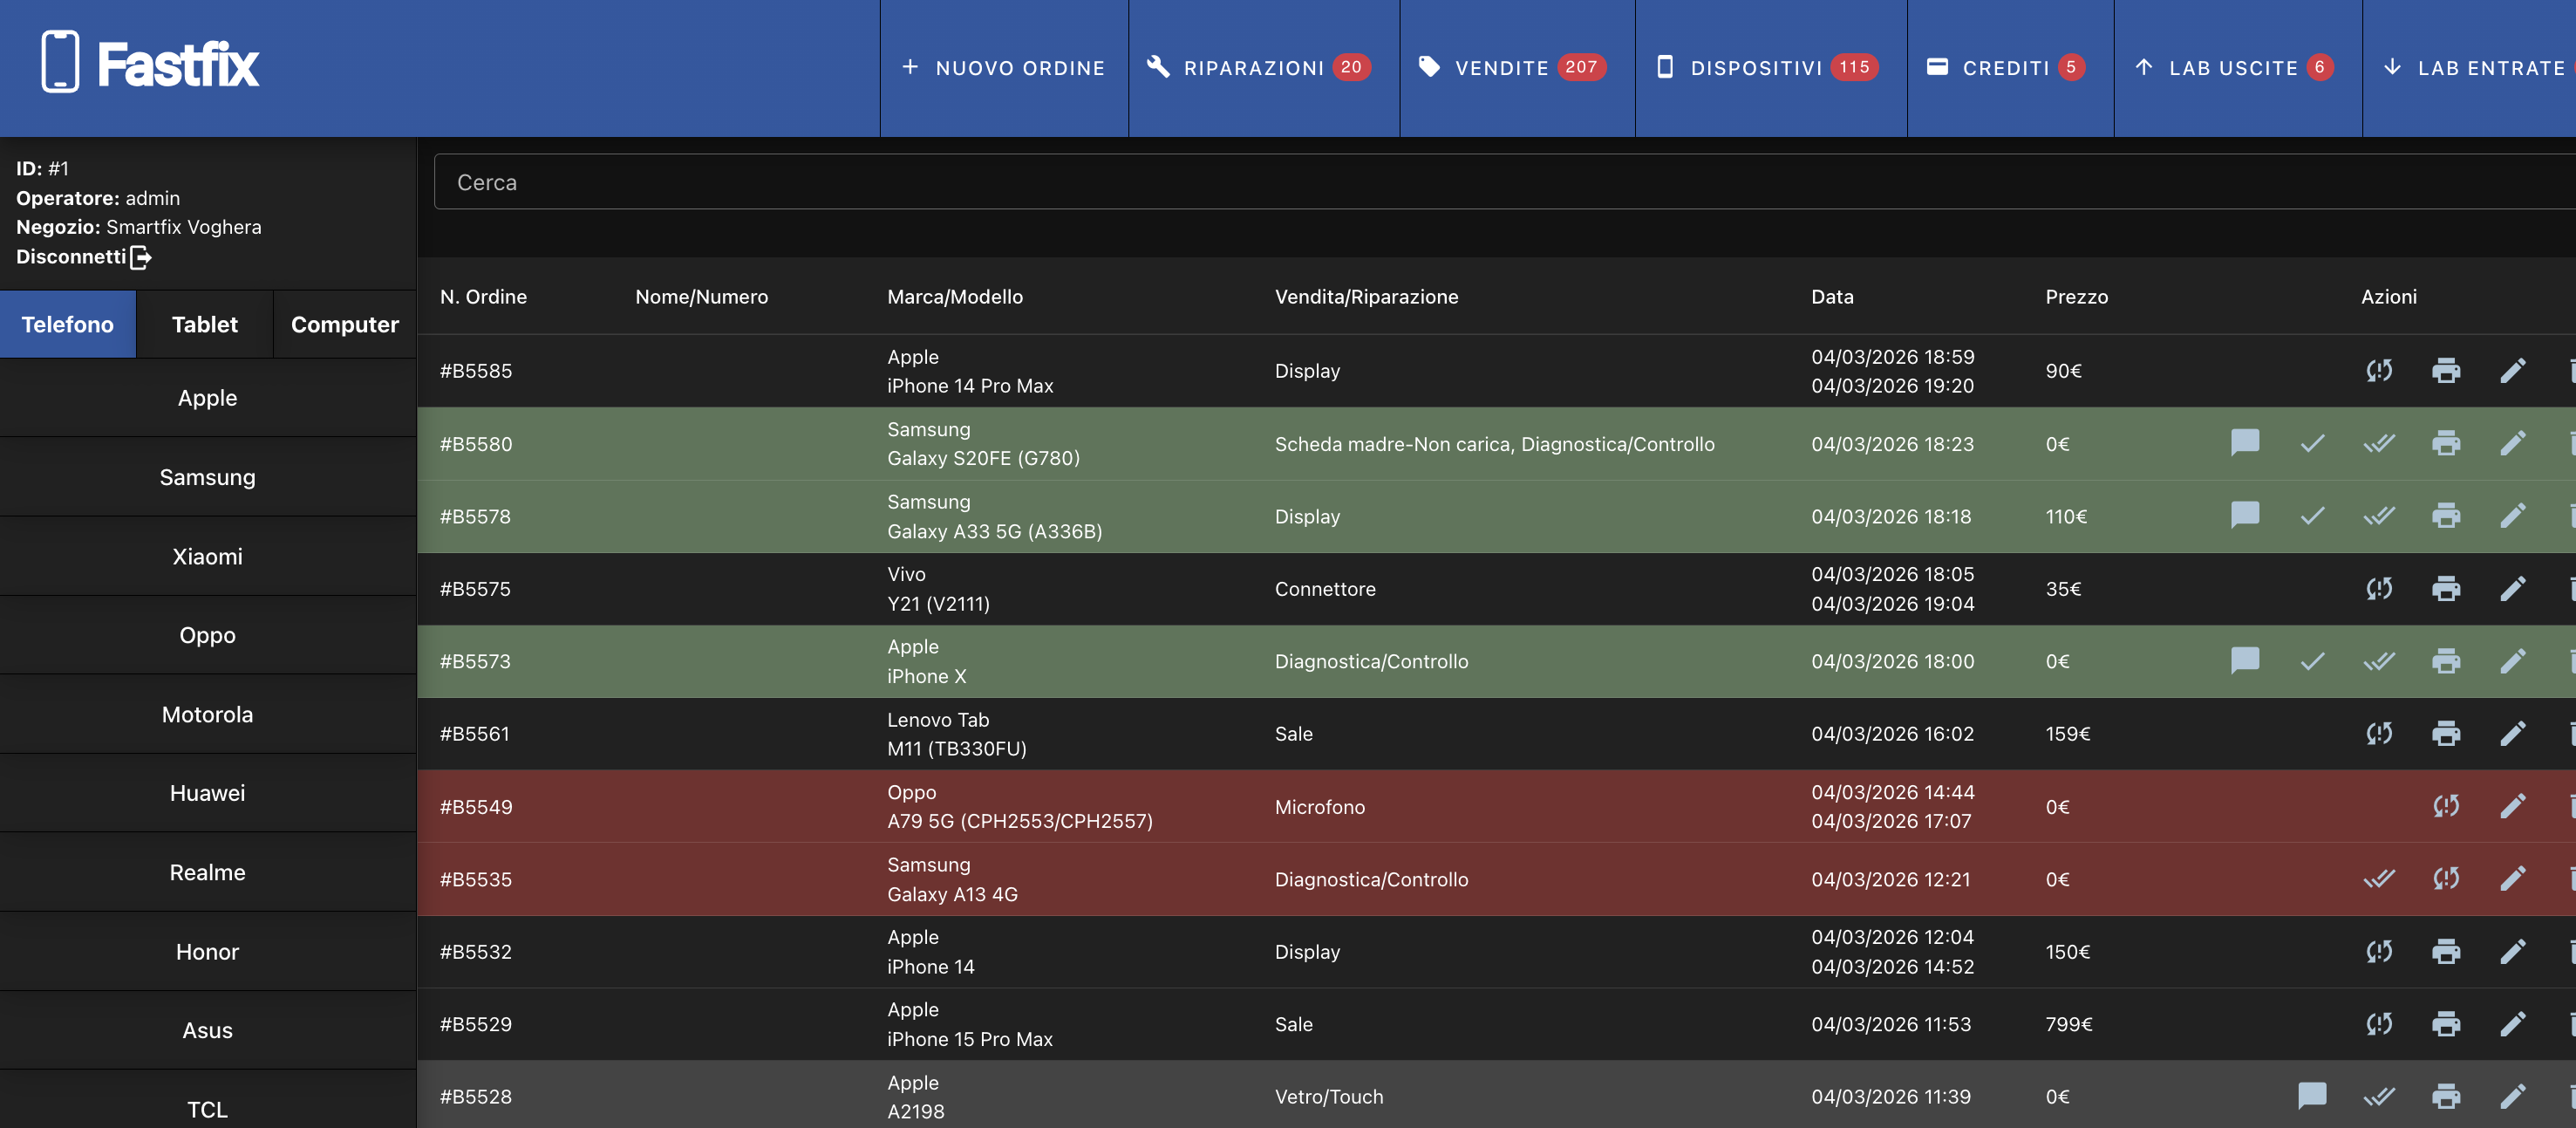Image resolution: width=2576 pixels, height=1128 pixels.
Task: Open Lab Uscite section
Action: [2238, 68]
